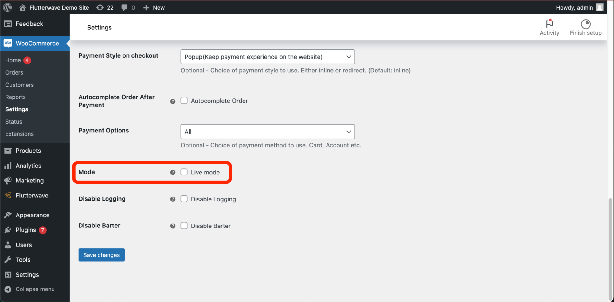
Task: Click the Analytics bar chart icon
Action: [8, 166]
